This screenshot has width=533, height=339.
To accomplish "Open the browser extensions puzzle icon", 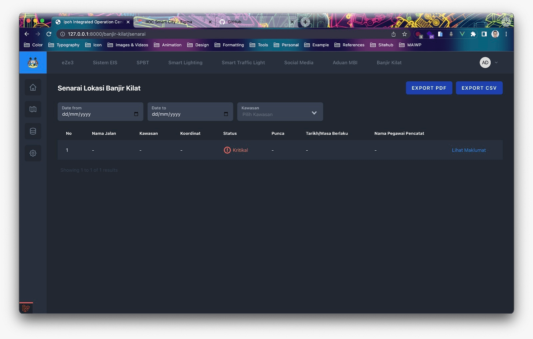I will 473,34.
